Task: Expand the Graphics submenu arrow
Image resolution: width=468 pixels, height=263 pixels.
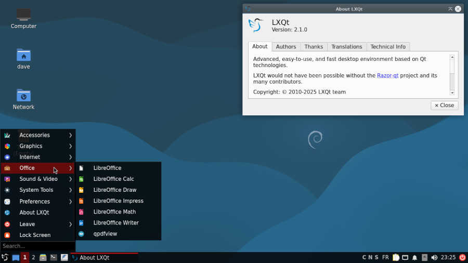Action: tap(70, 146)
